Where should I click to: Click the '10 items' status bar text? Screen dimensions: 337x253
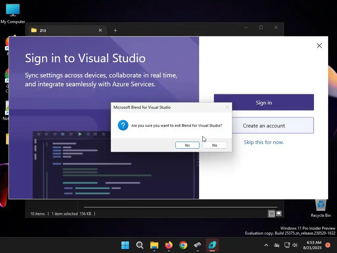38,213
